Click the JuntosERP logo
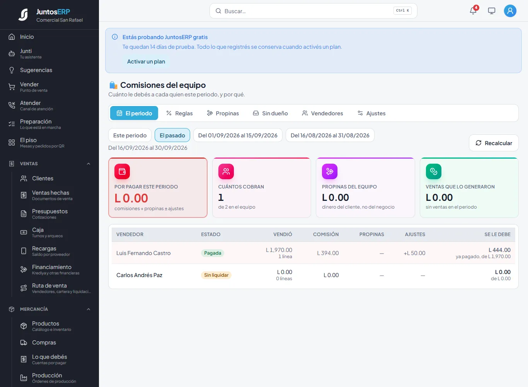The height and width of the screenshot is (387, 528). coord(23,15)
